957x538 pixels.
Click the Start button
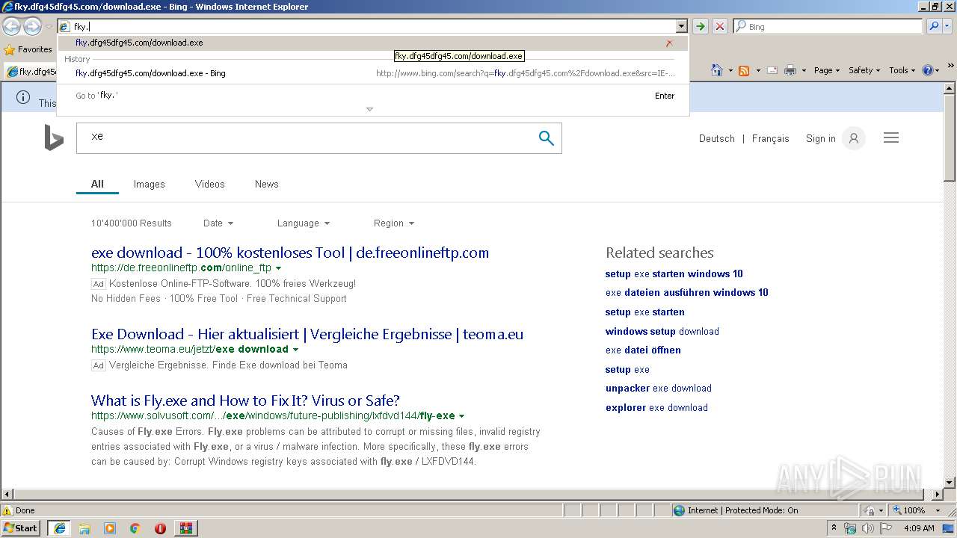pos(21,528)
